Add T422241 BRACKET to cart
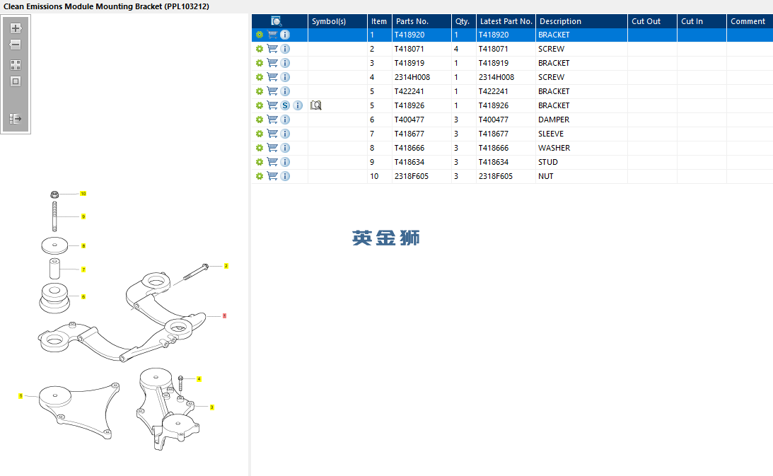 point(272,91)
